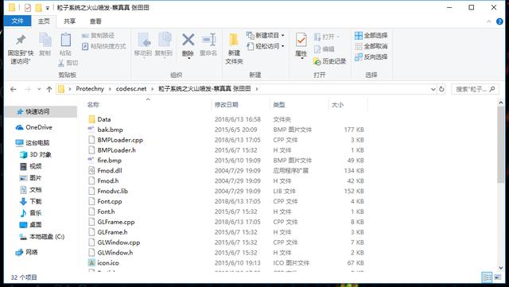Open History from ribbon
The image size is (509, 287).
coord(329,61)
